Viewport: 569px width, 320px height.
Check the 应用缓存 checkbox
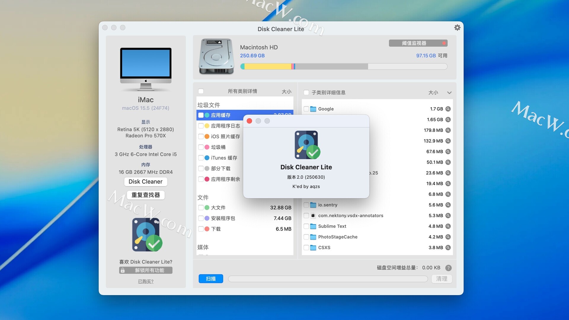(x=201, y=115)
